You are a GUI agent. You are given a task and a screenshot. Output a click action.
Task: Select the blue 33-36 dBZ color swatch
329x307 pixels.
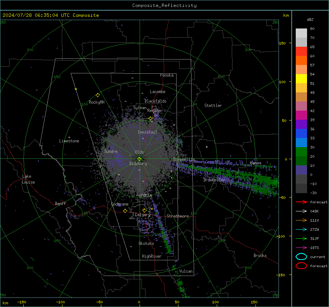pos(301,134)
